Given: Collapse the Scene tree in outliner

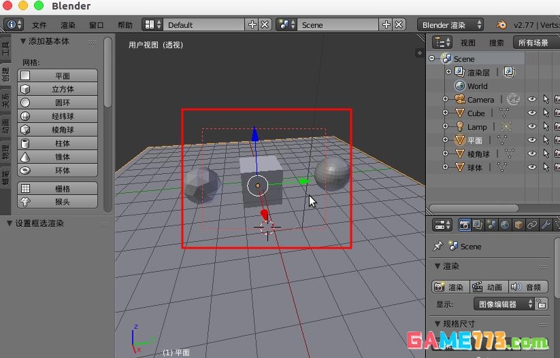Looking at the screenshot, I should pos(432,58).
